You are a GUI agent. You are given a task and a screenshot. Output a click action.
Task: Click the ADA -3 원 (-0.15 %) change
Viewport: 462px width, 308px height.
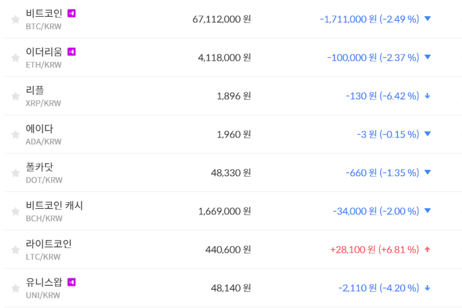tap(387, 134)
